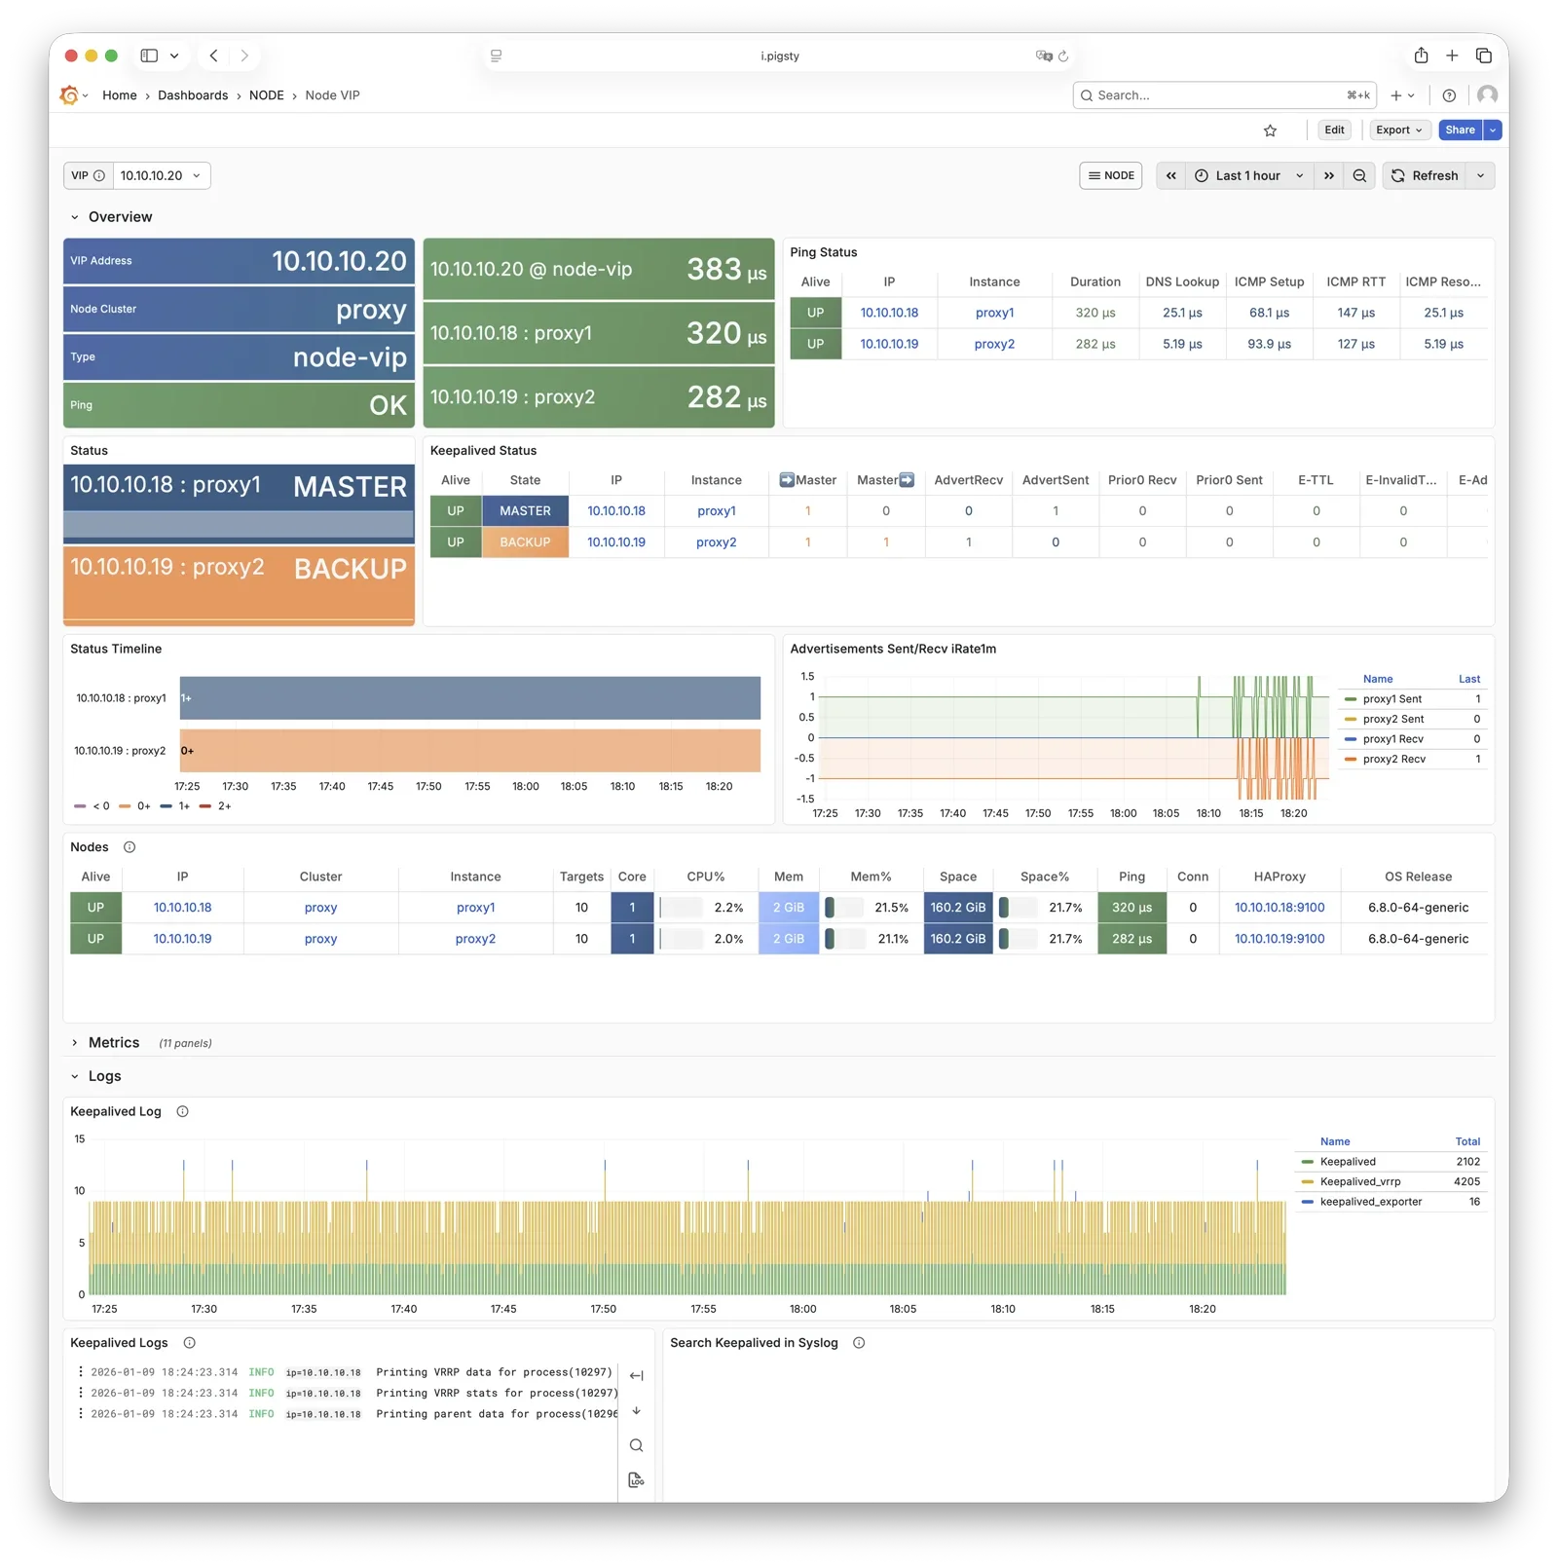Toggle Keepalived_vrrp series in log legend
Screen dimensions: 1558x1567
1359,1182
